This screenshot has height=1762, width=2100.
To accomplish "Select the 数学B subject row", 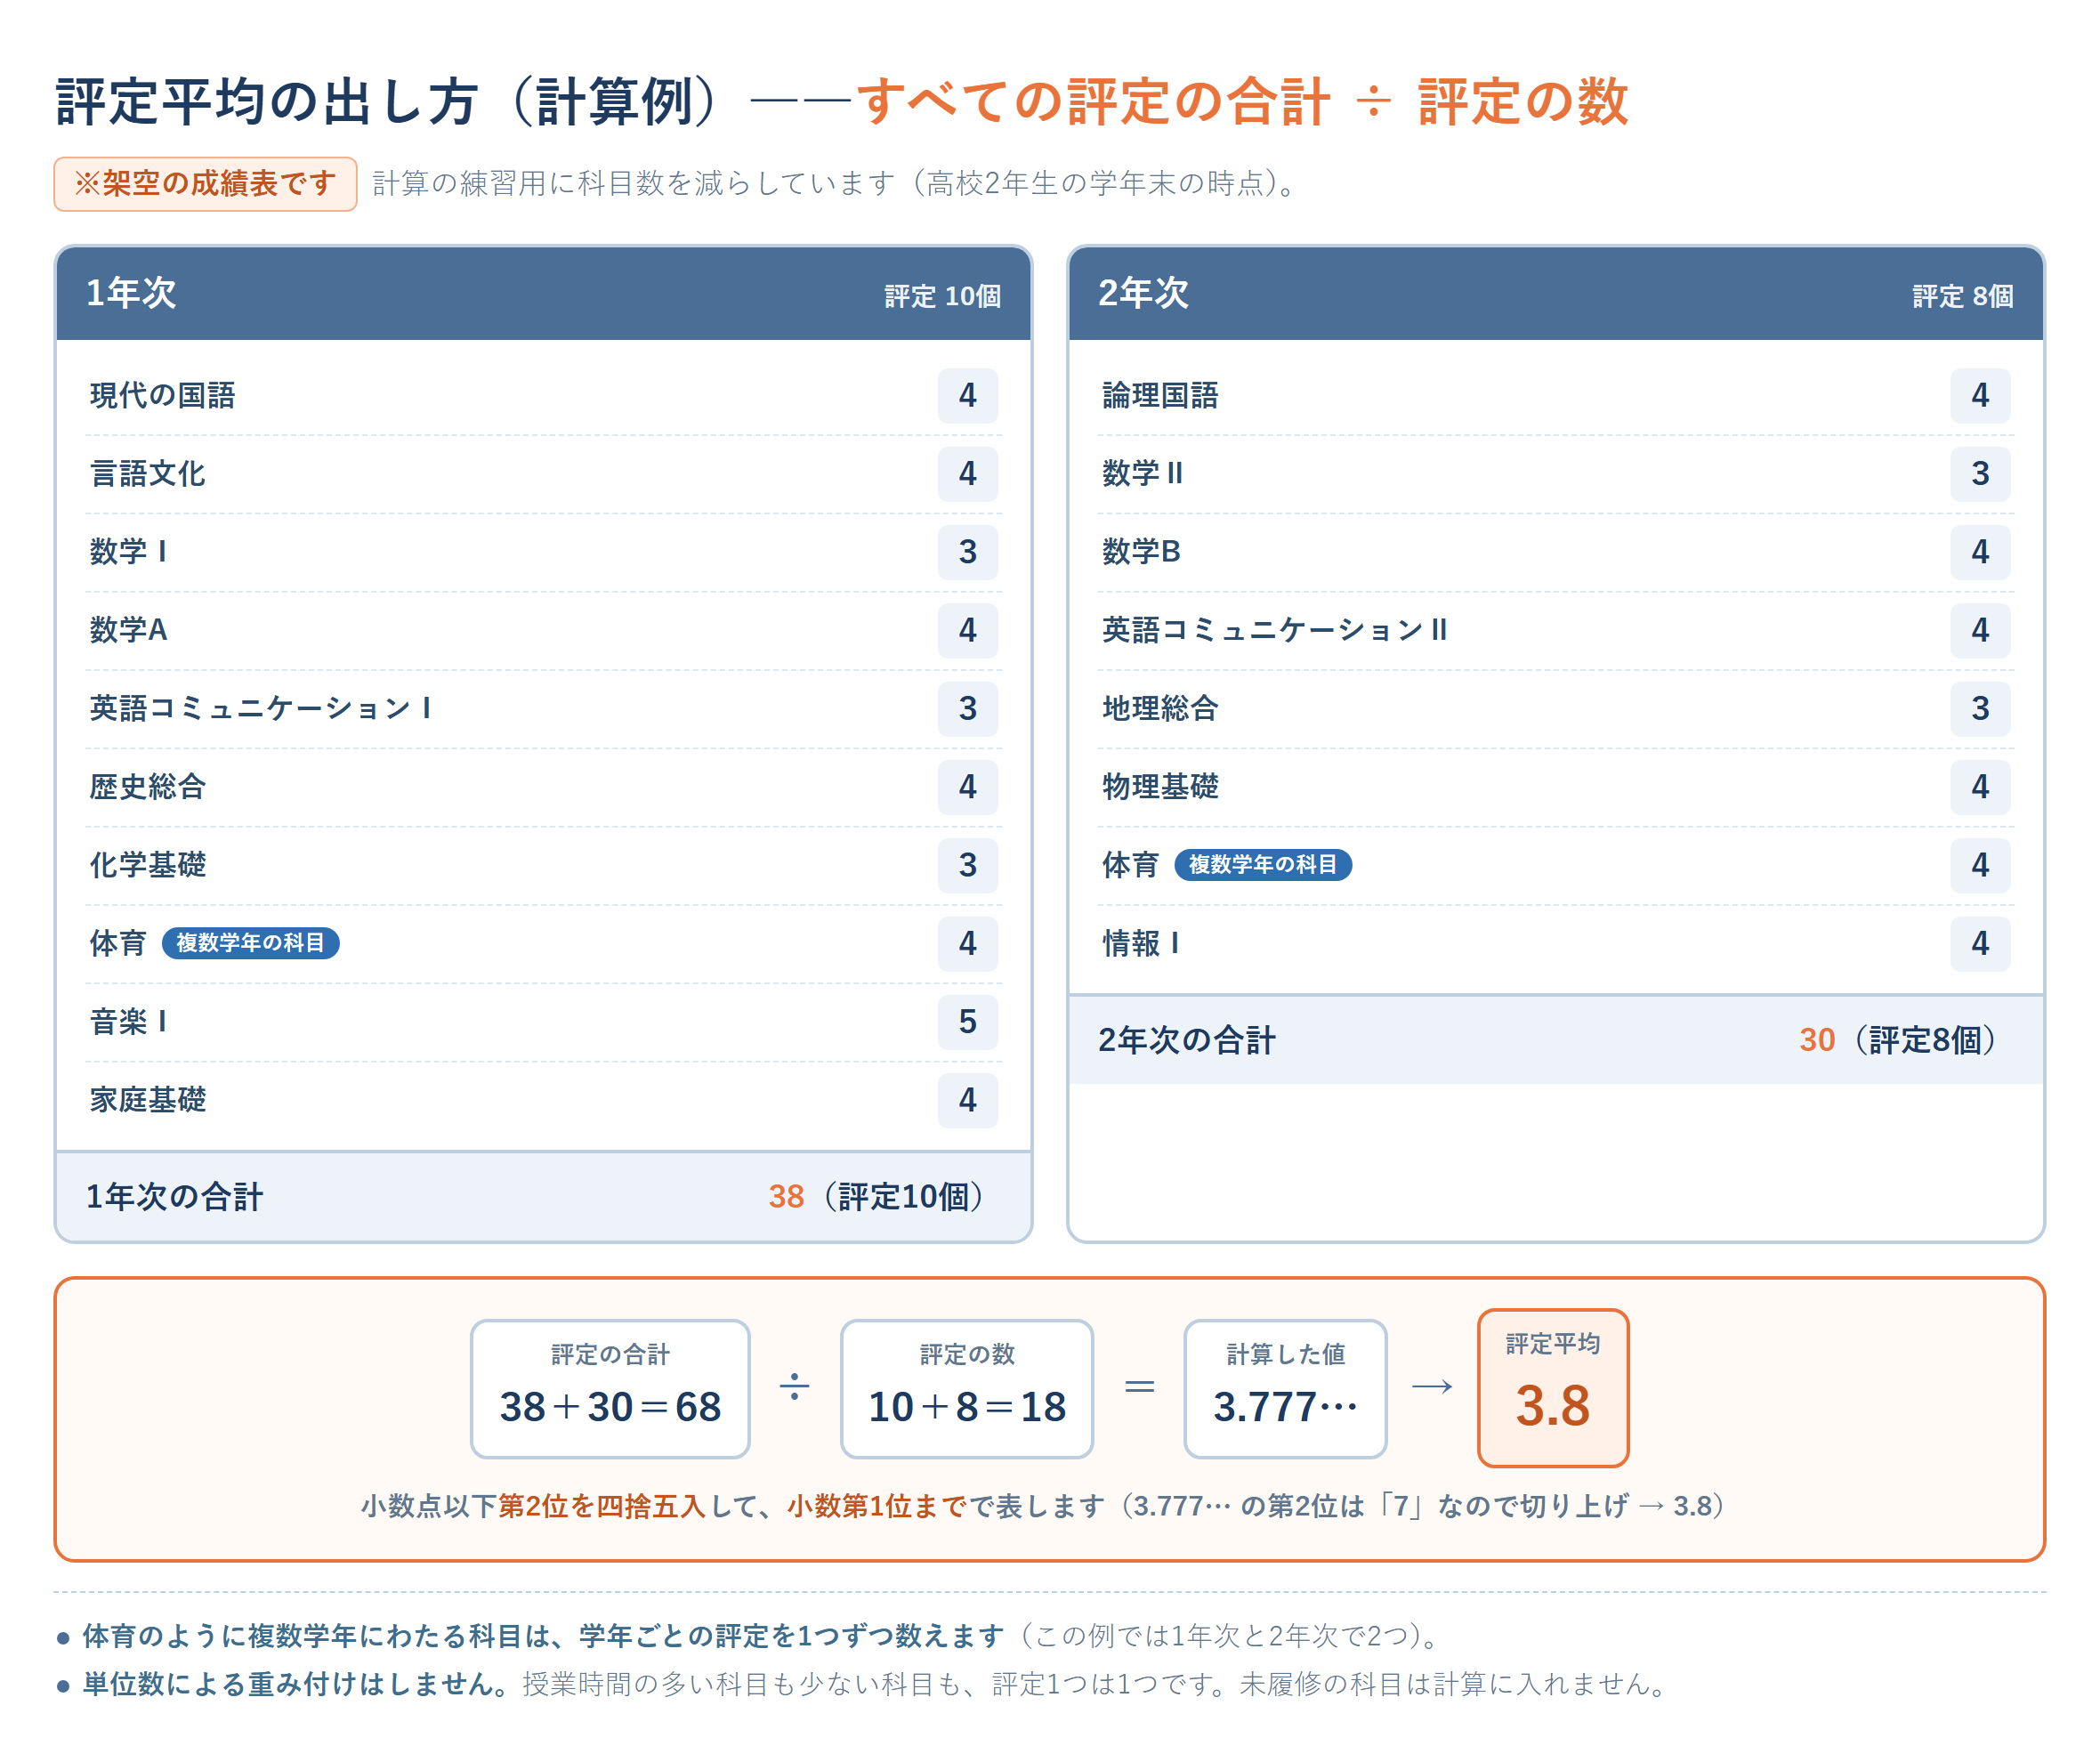I will [x=1556, y=552].
